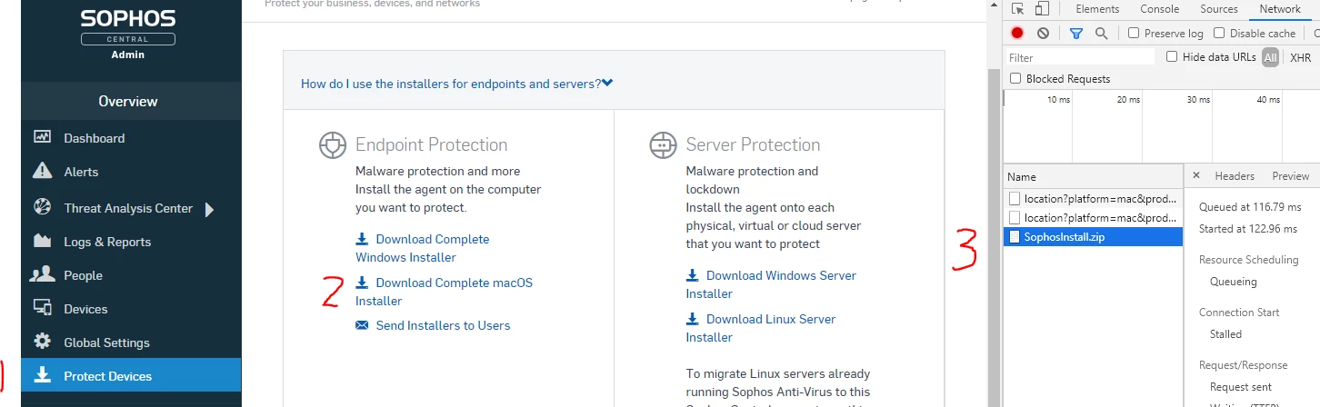
Task: Check the Blocked Requests checkbox
Action: pos(1015,79)
